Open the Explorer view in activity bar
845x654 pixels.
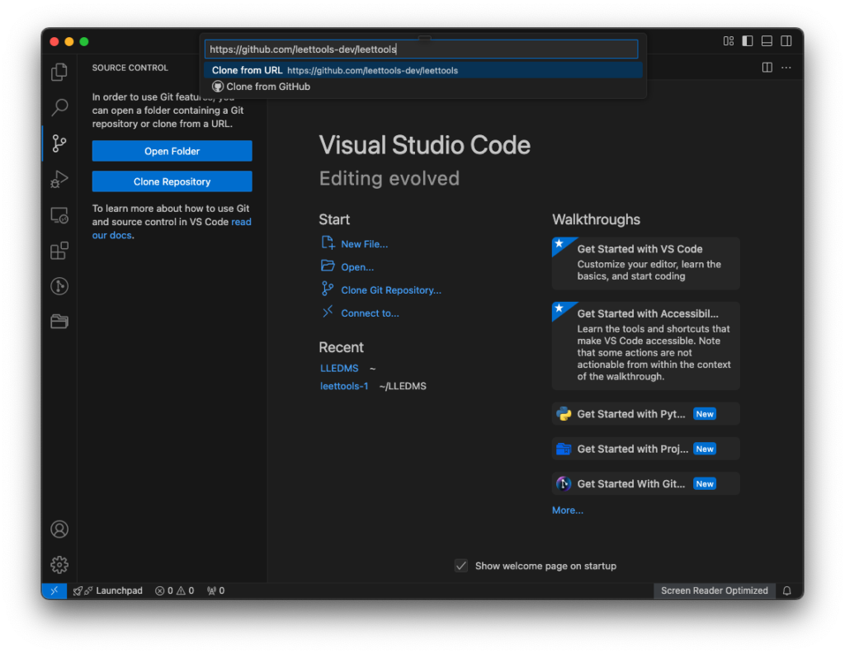coord(59,73)
